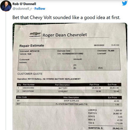Open the Rob O'Donnell display name
128x130 pixels.
pyautogui.click(x=24, y=4)
